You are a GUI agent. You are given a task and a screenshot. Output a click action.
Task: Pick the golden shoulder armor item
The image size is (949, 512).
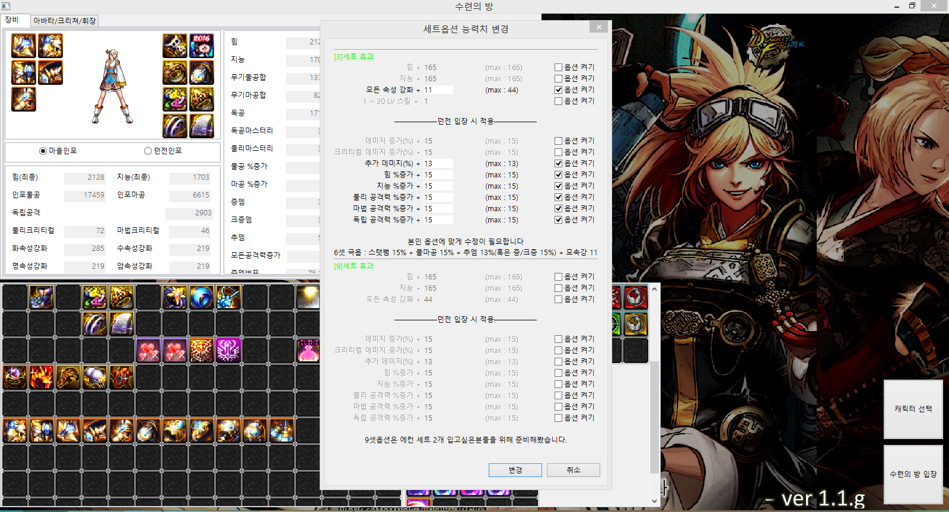[68, 377]
